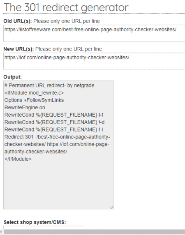Screen dimensions: 185x235
Task: Click the horizontal scrollbar track at bottom
Action: pyautogui.click(x=95, y=232)
